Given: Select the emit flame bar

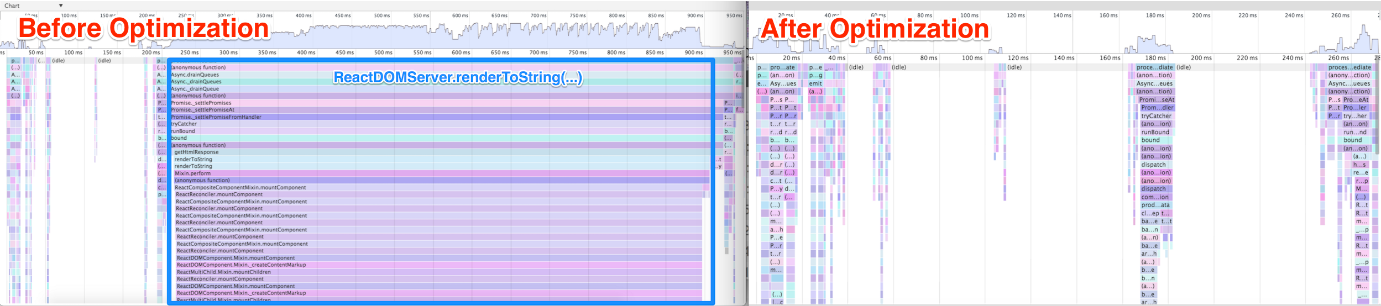Looking at the screenshot, I should coord(815,83).
